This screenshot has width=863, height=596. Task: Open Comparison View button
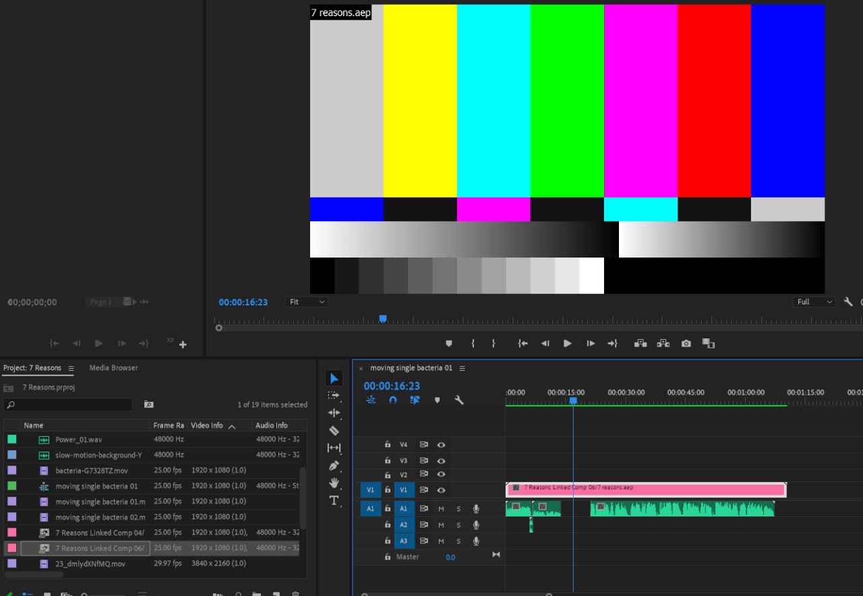(708, 343)
